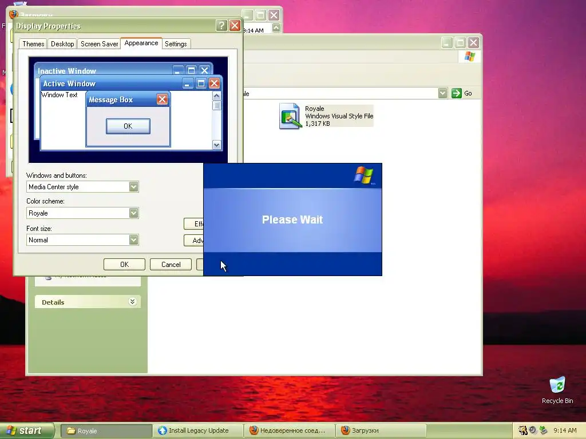Switch to Недоверенное соед... Firefox window

pos(290,430)
